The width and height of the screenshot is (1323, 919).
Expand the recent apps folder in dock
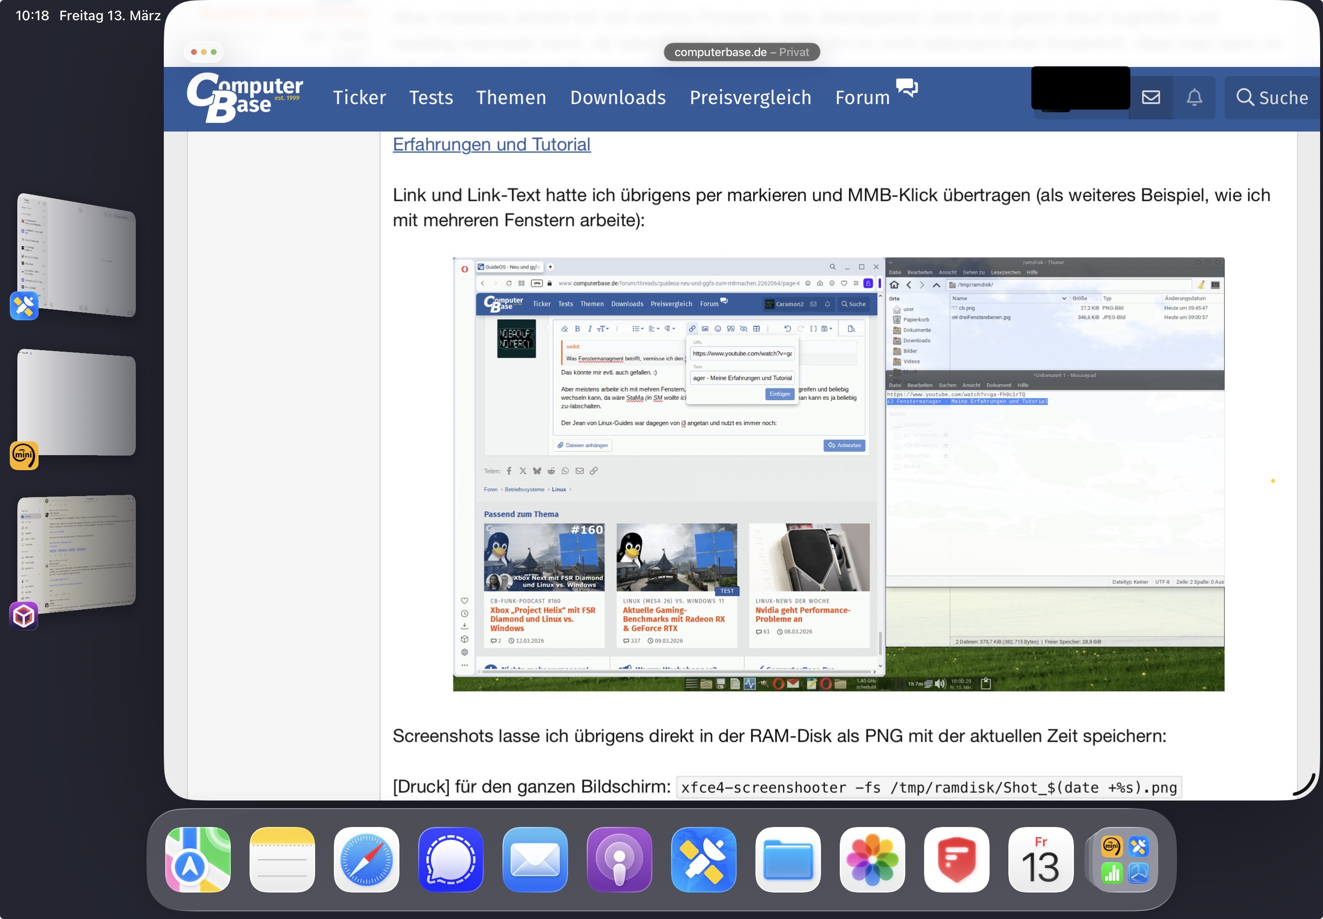point(1125,859)
